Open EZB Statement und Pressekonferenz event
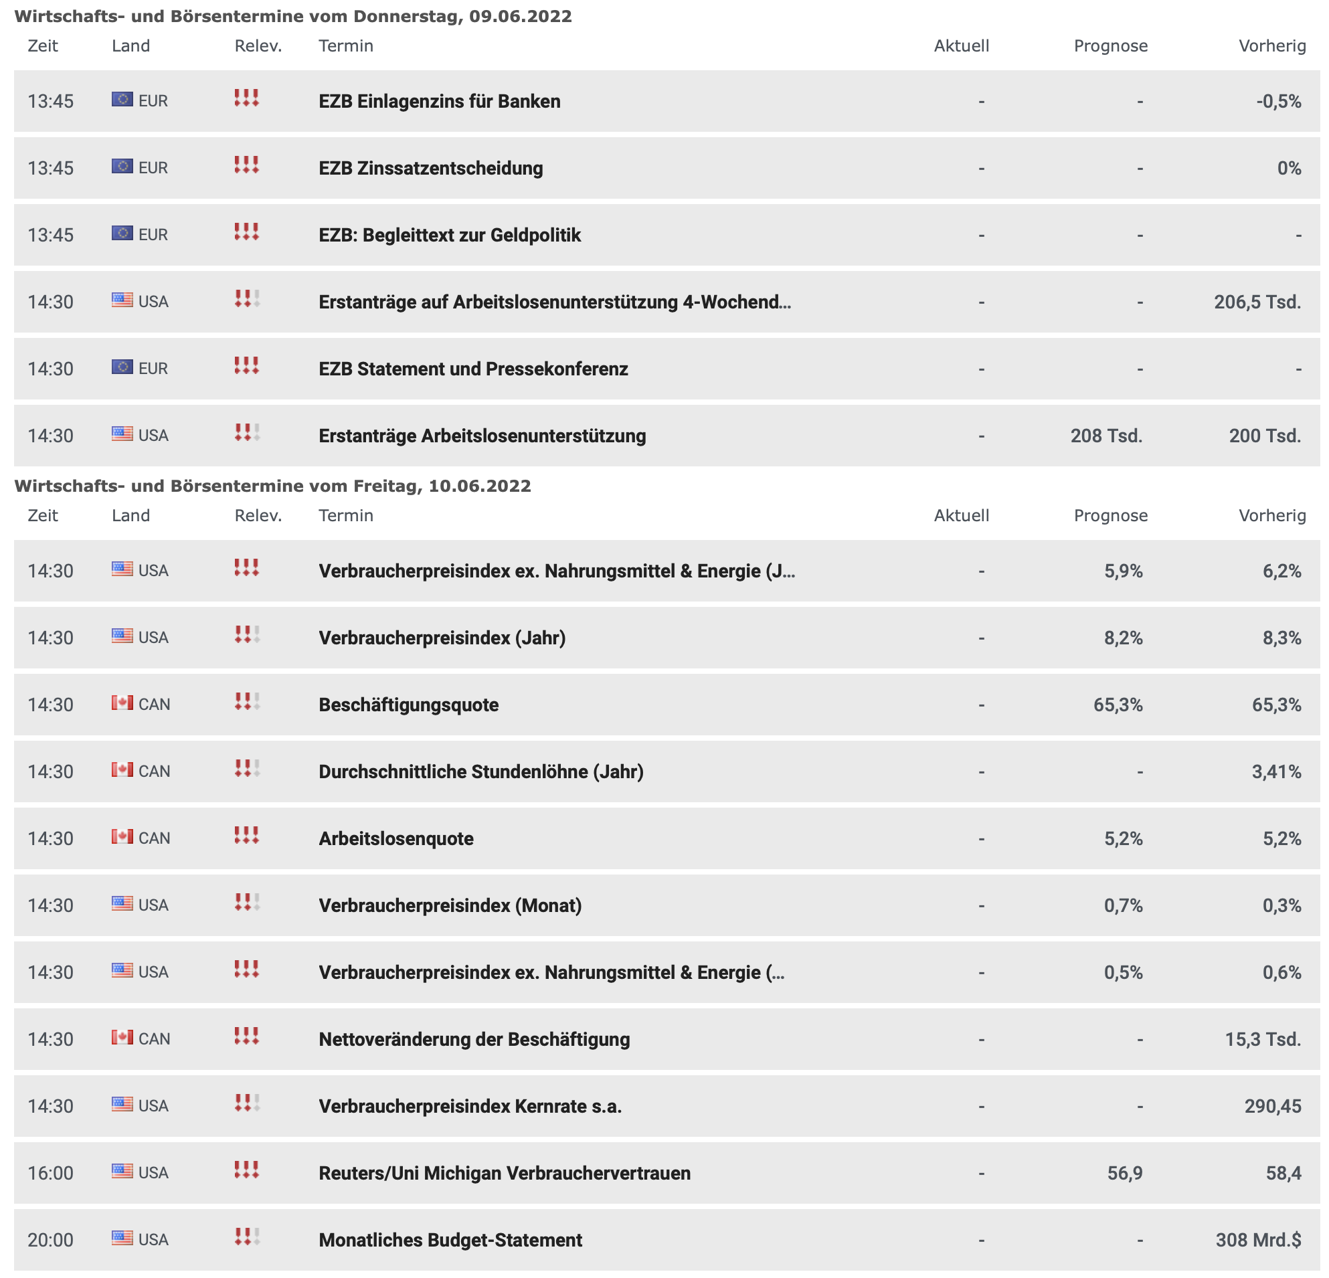Screen dimensions: 1329x1278 pyautogui.click(x=473, y=369)
